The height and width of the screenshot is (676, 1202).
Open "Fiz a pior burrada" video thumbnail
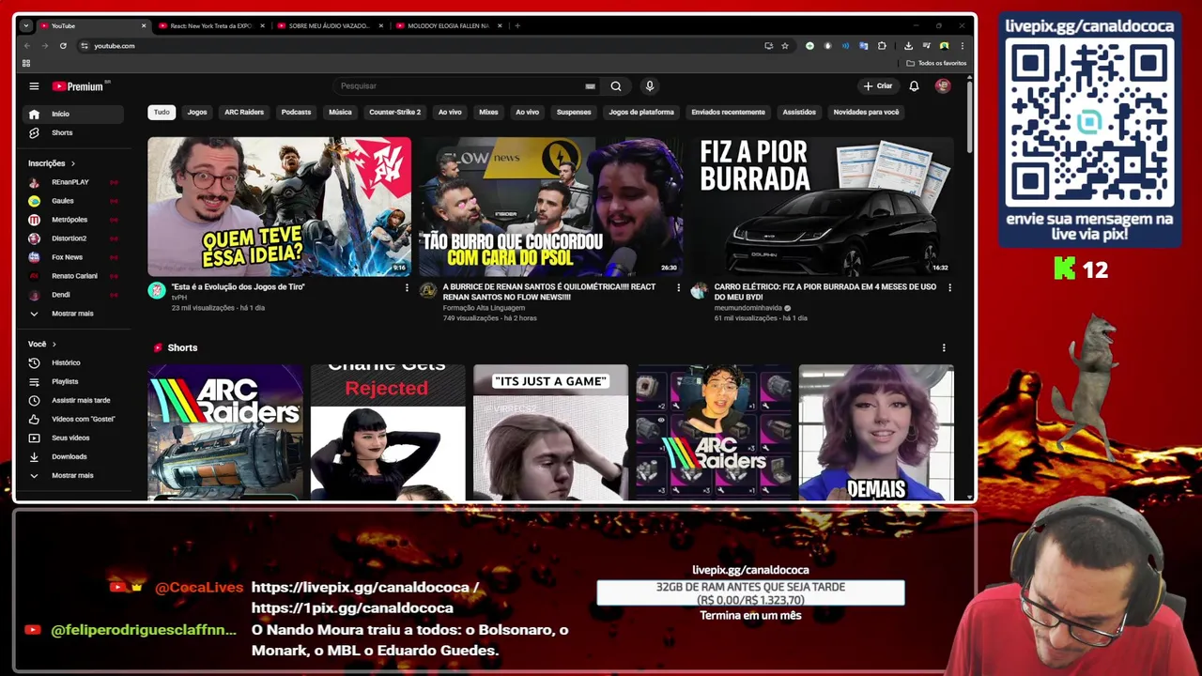point(823,207)
